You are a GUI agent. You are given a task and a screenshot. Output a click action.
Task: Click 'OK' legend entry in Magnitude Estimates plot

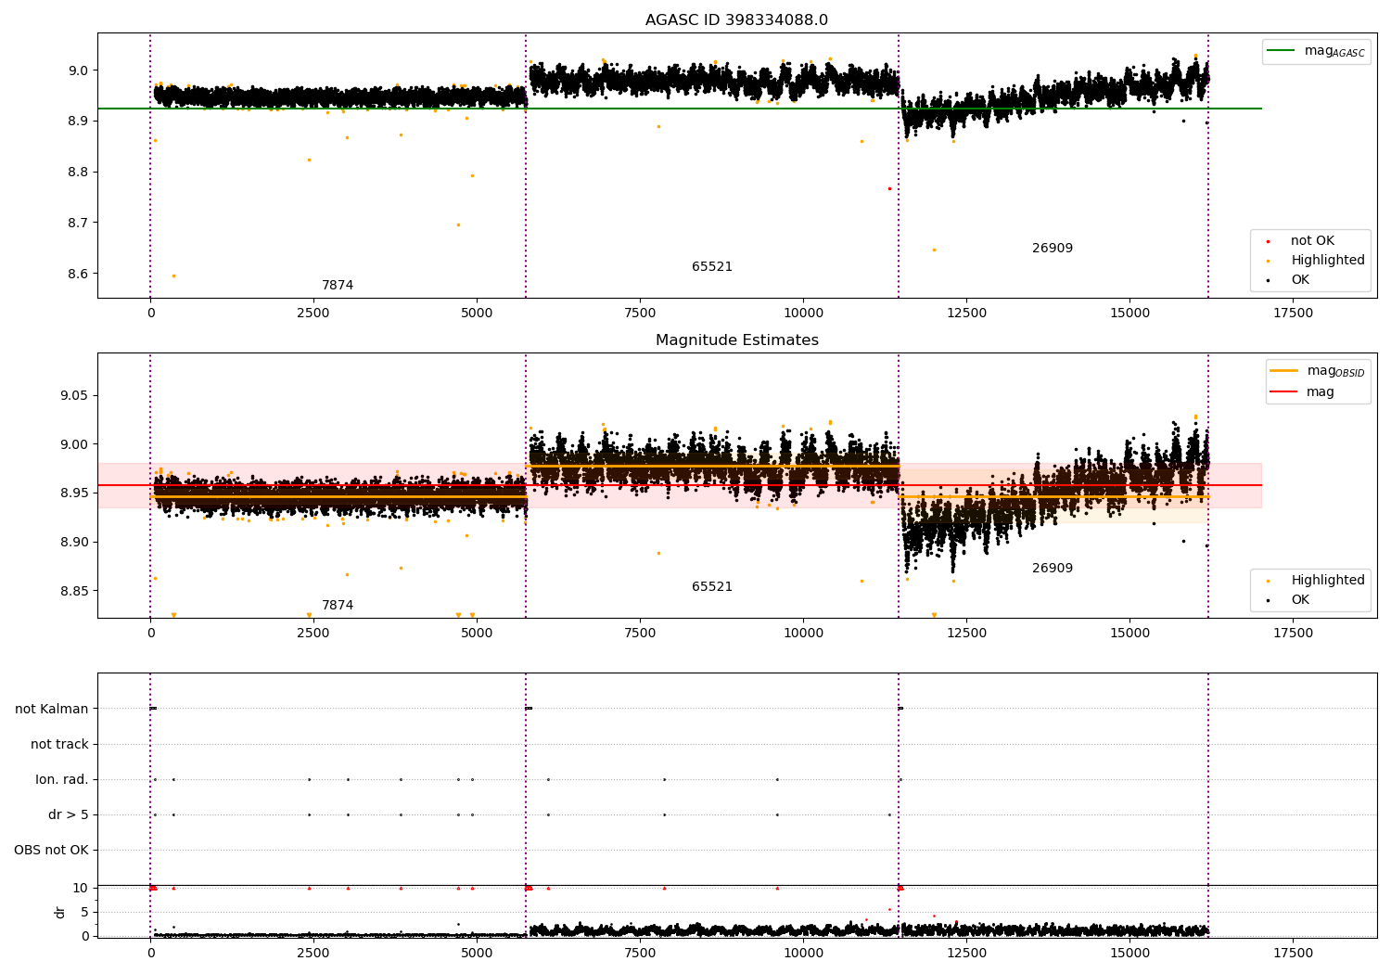(1299, 600)
